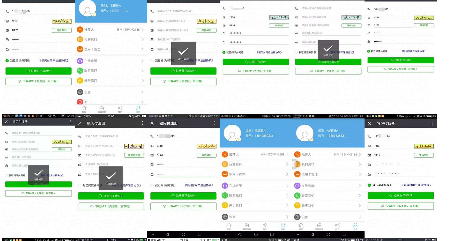Refresh the captcha image showing 9553
The width and height of the screenshot is (460, 241).
point(62,21)
